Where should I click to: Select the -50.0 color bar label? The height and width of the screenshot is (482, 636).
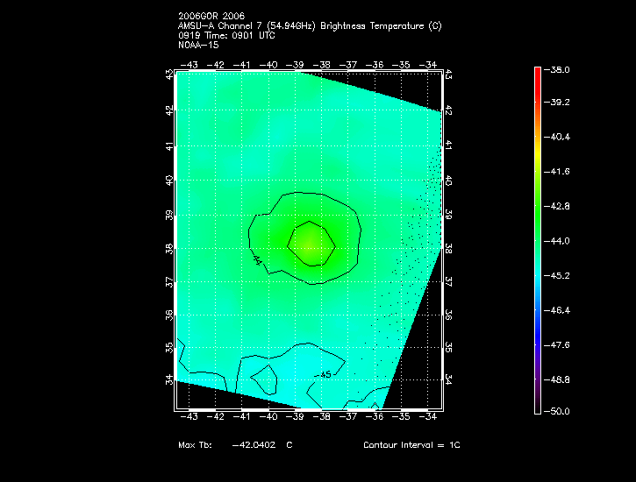[x=560, y=411]
